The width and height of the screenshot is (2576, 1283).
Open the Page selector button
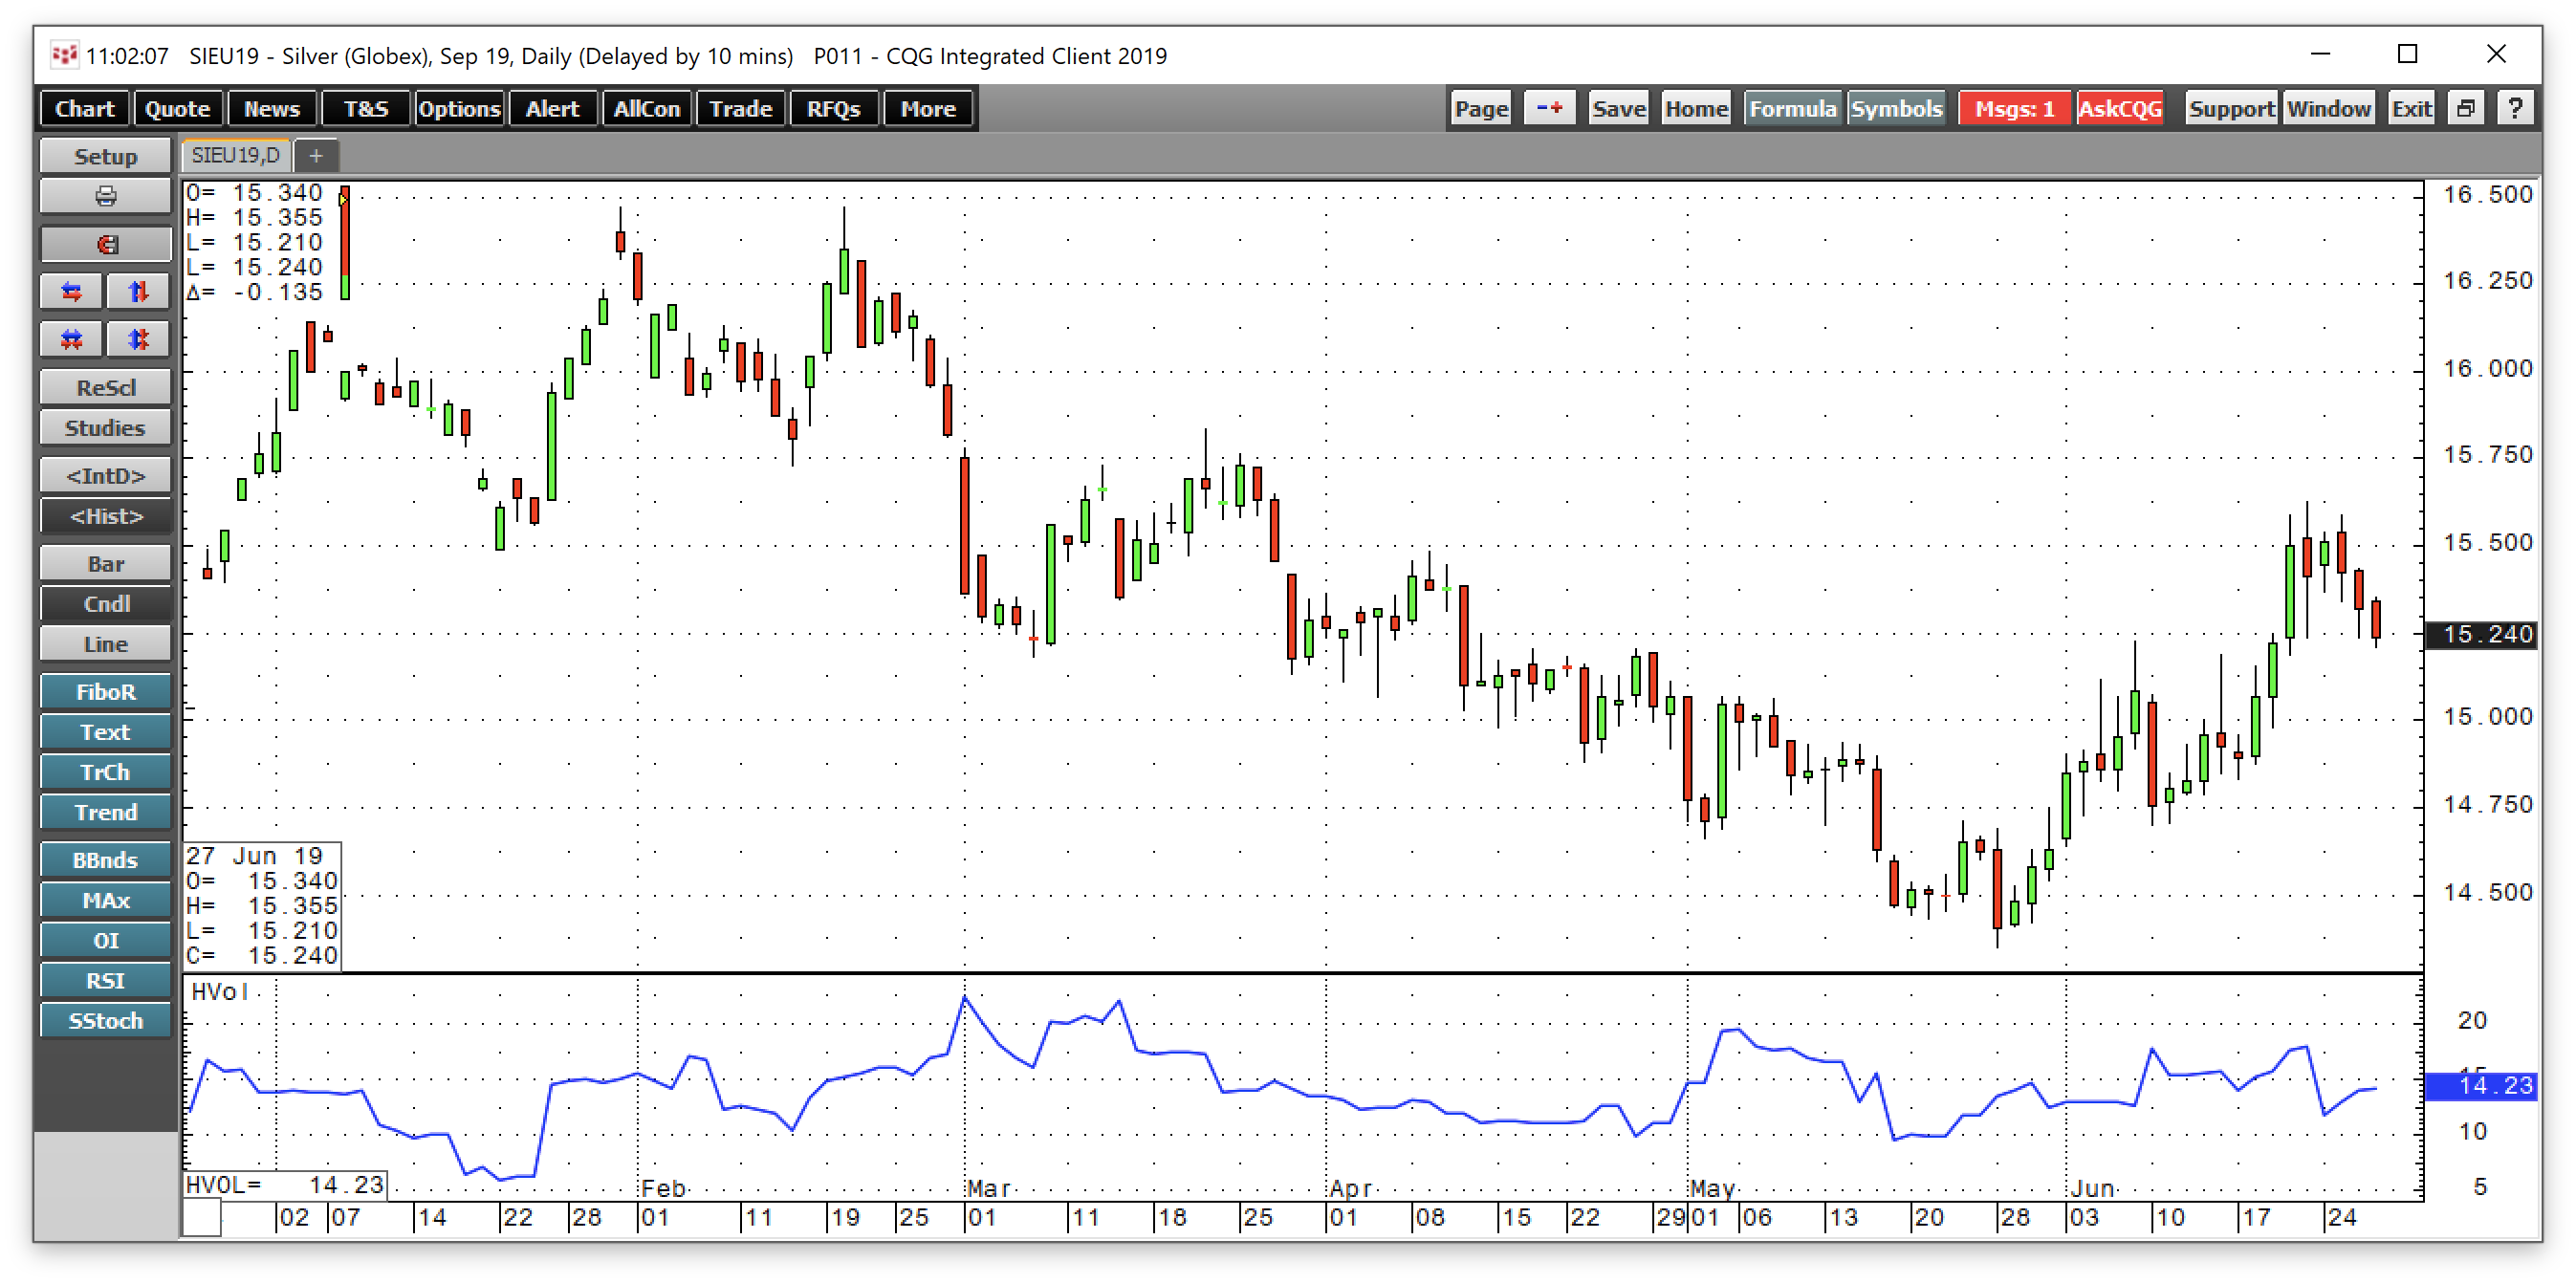pyautogui.click(x=1480, y=108)
